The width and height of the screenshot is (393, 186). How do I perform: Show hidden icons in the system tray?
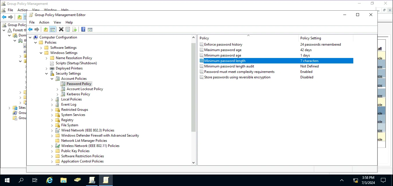point(342,180)
